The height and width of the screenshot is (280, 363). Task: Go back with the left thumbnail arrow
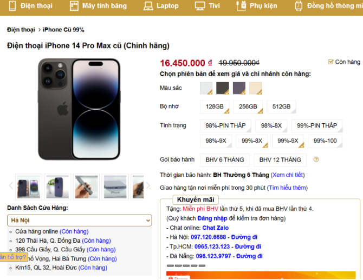(x=11, y=185)
